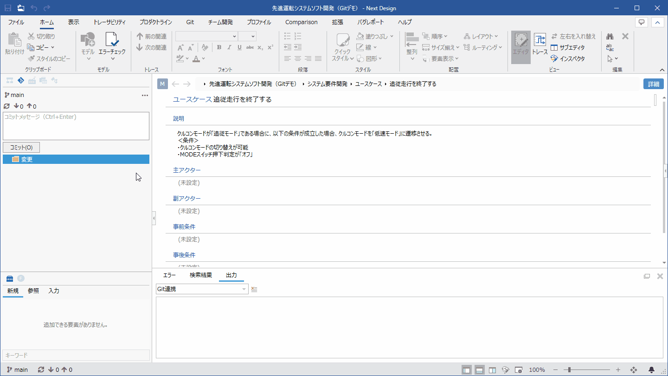Toggle navigator pane visibility in status bar

(x=467, y=370)
